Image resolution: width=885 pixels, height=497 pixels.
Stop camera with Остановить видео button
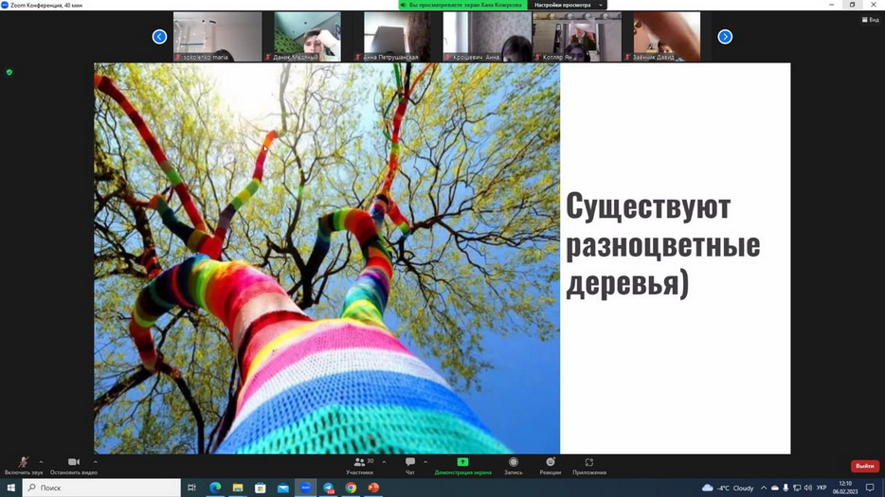74,464
